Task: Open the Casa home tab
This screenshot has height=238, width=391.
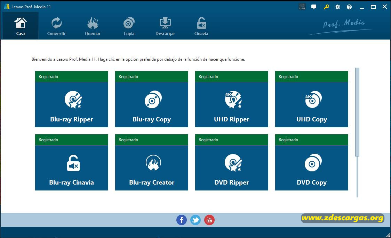Action: coord(21,26)
